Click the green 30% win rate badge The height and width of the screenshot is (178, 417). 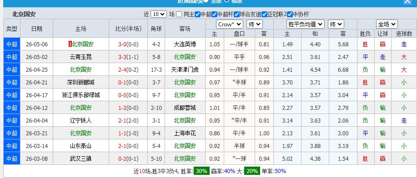tap(201, 171)
